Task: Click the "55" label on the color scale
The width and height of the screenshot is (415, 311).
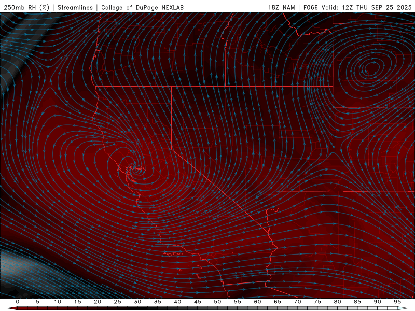Action: 238,302
